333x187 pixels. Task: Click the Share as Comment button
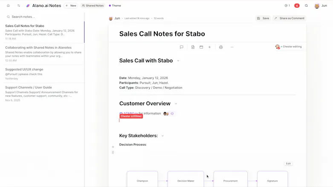coord(290,18)
